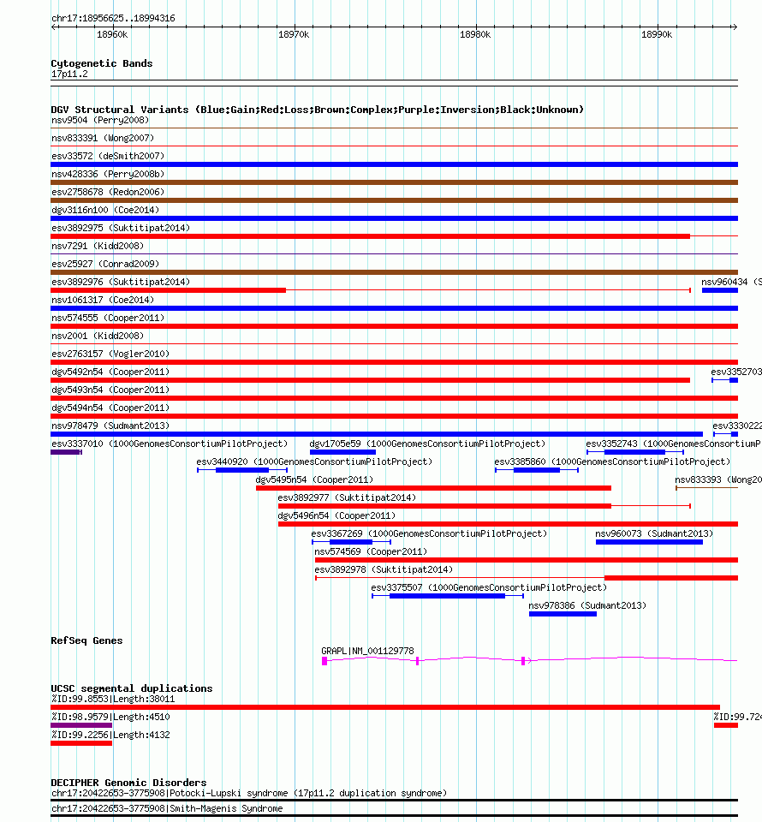Viewport: 762px width, 822px height.
Task: Open the DECIPHER Genomic Disorders track title
Action: tap(128, 783)
